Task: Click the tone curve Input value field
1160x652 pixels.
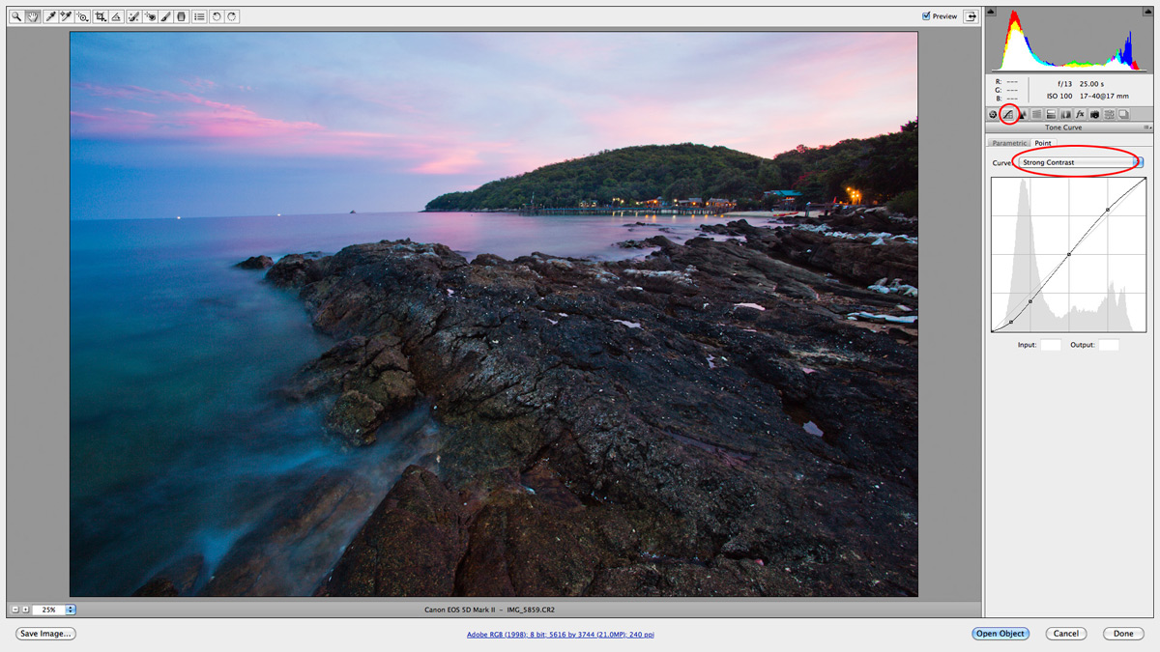Action: coord(1050,345)
